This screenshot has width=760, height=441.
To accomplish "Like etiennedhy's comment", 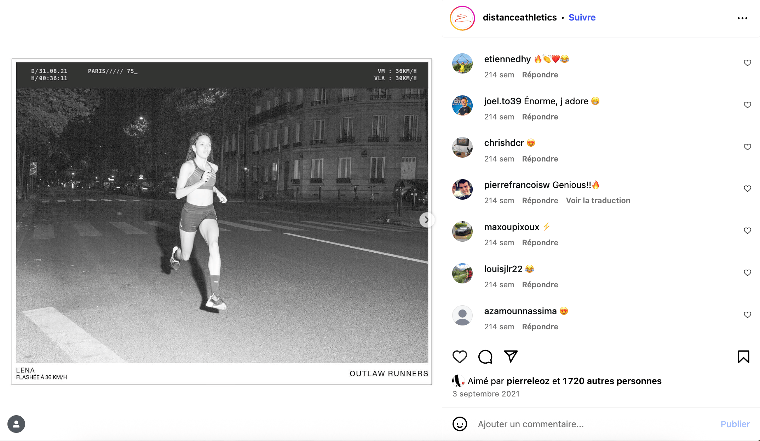I will click(x=747, y=63).
